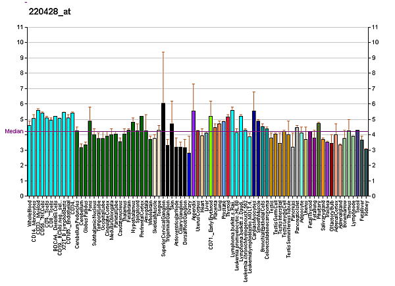
Task: Select the purple Median label
Action: click(14, 131)
